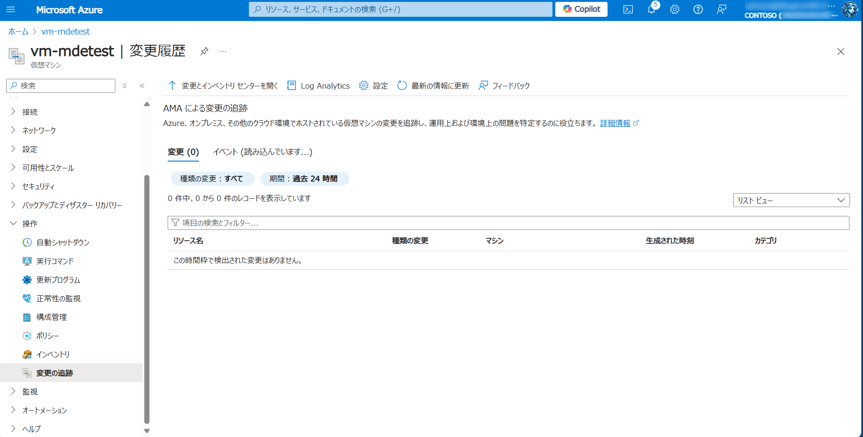Expand the ネットワーク section

point(39,131)
